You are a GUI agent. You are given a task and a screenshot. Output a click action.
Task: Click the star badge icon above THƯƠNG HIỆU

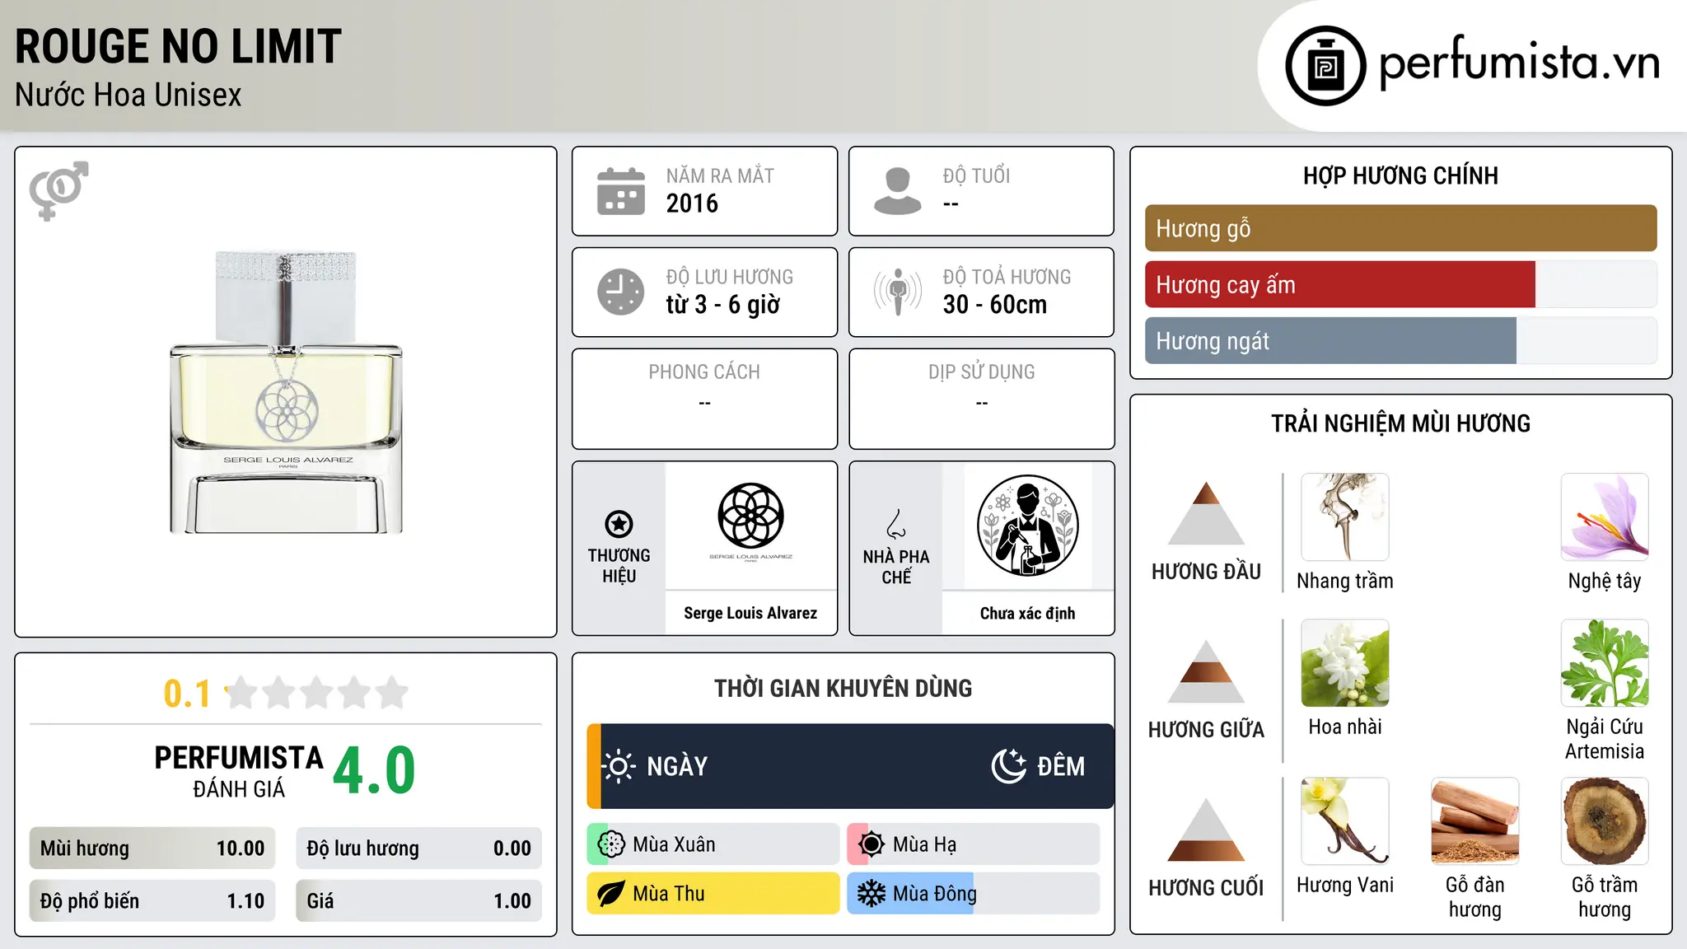(x=619, y=524)
